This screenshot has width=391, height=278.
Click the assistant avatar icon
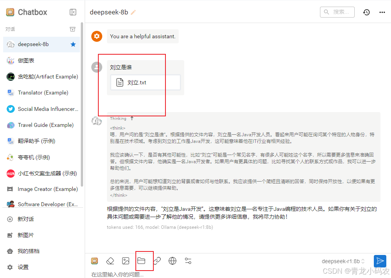click(97, 121)
